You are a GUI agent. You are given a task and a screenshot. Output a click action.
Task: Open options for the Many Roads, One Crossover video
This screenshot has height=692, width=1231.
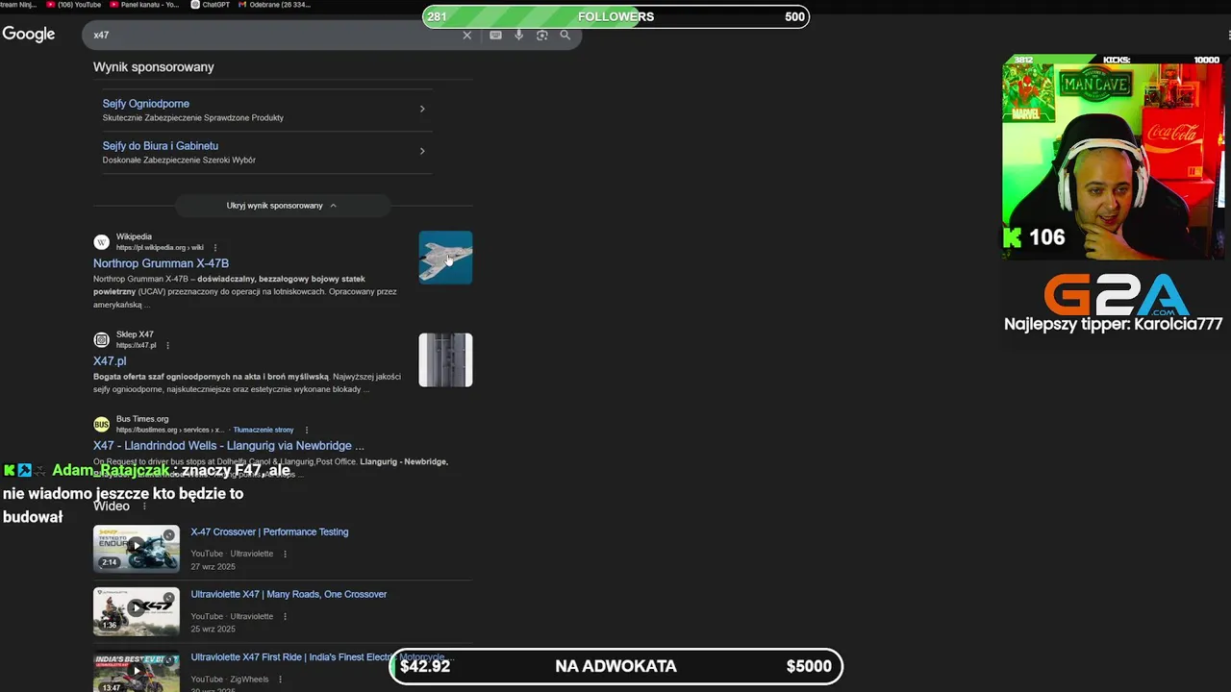(285, 617)
